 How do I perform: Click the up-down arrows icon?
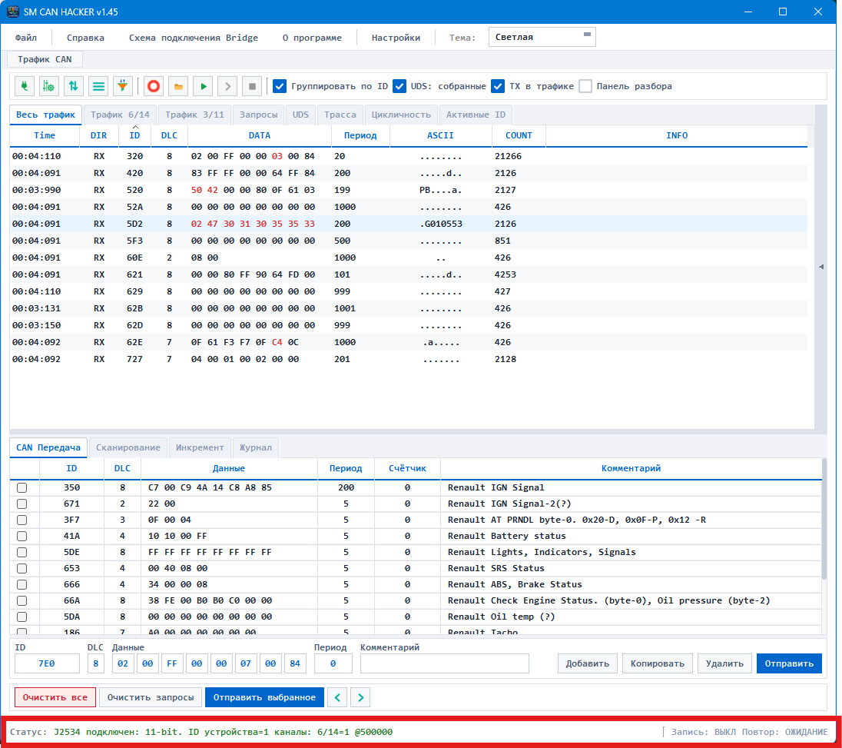click(x=74, y=86)
